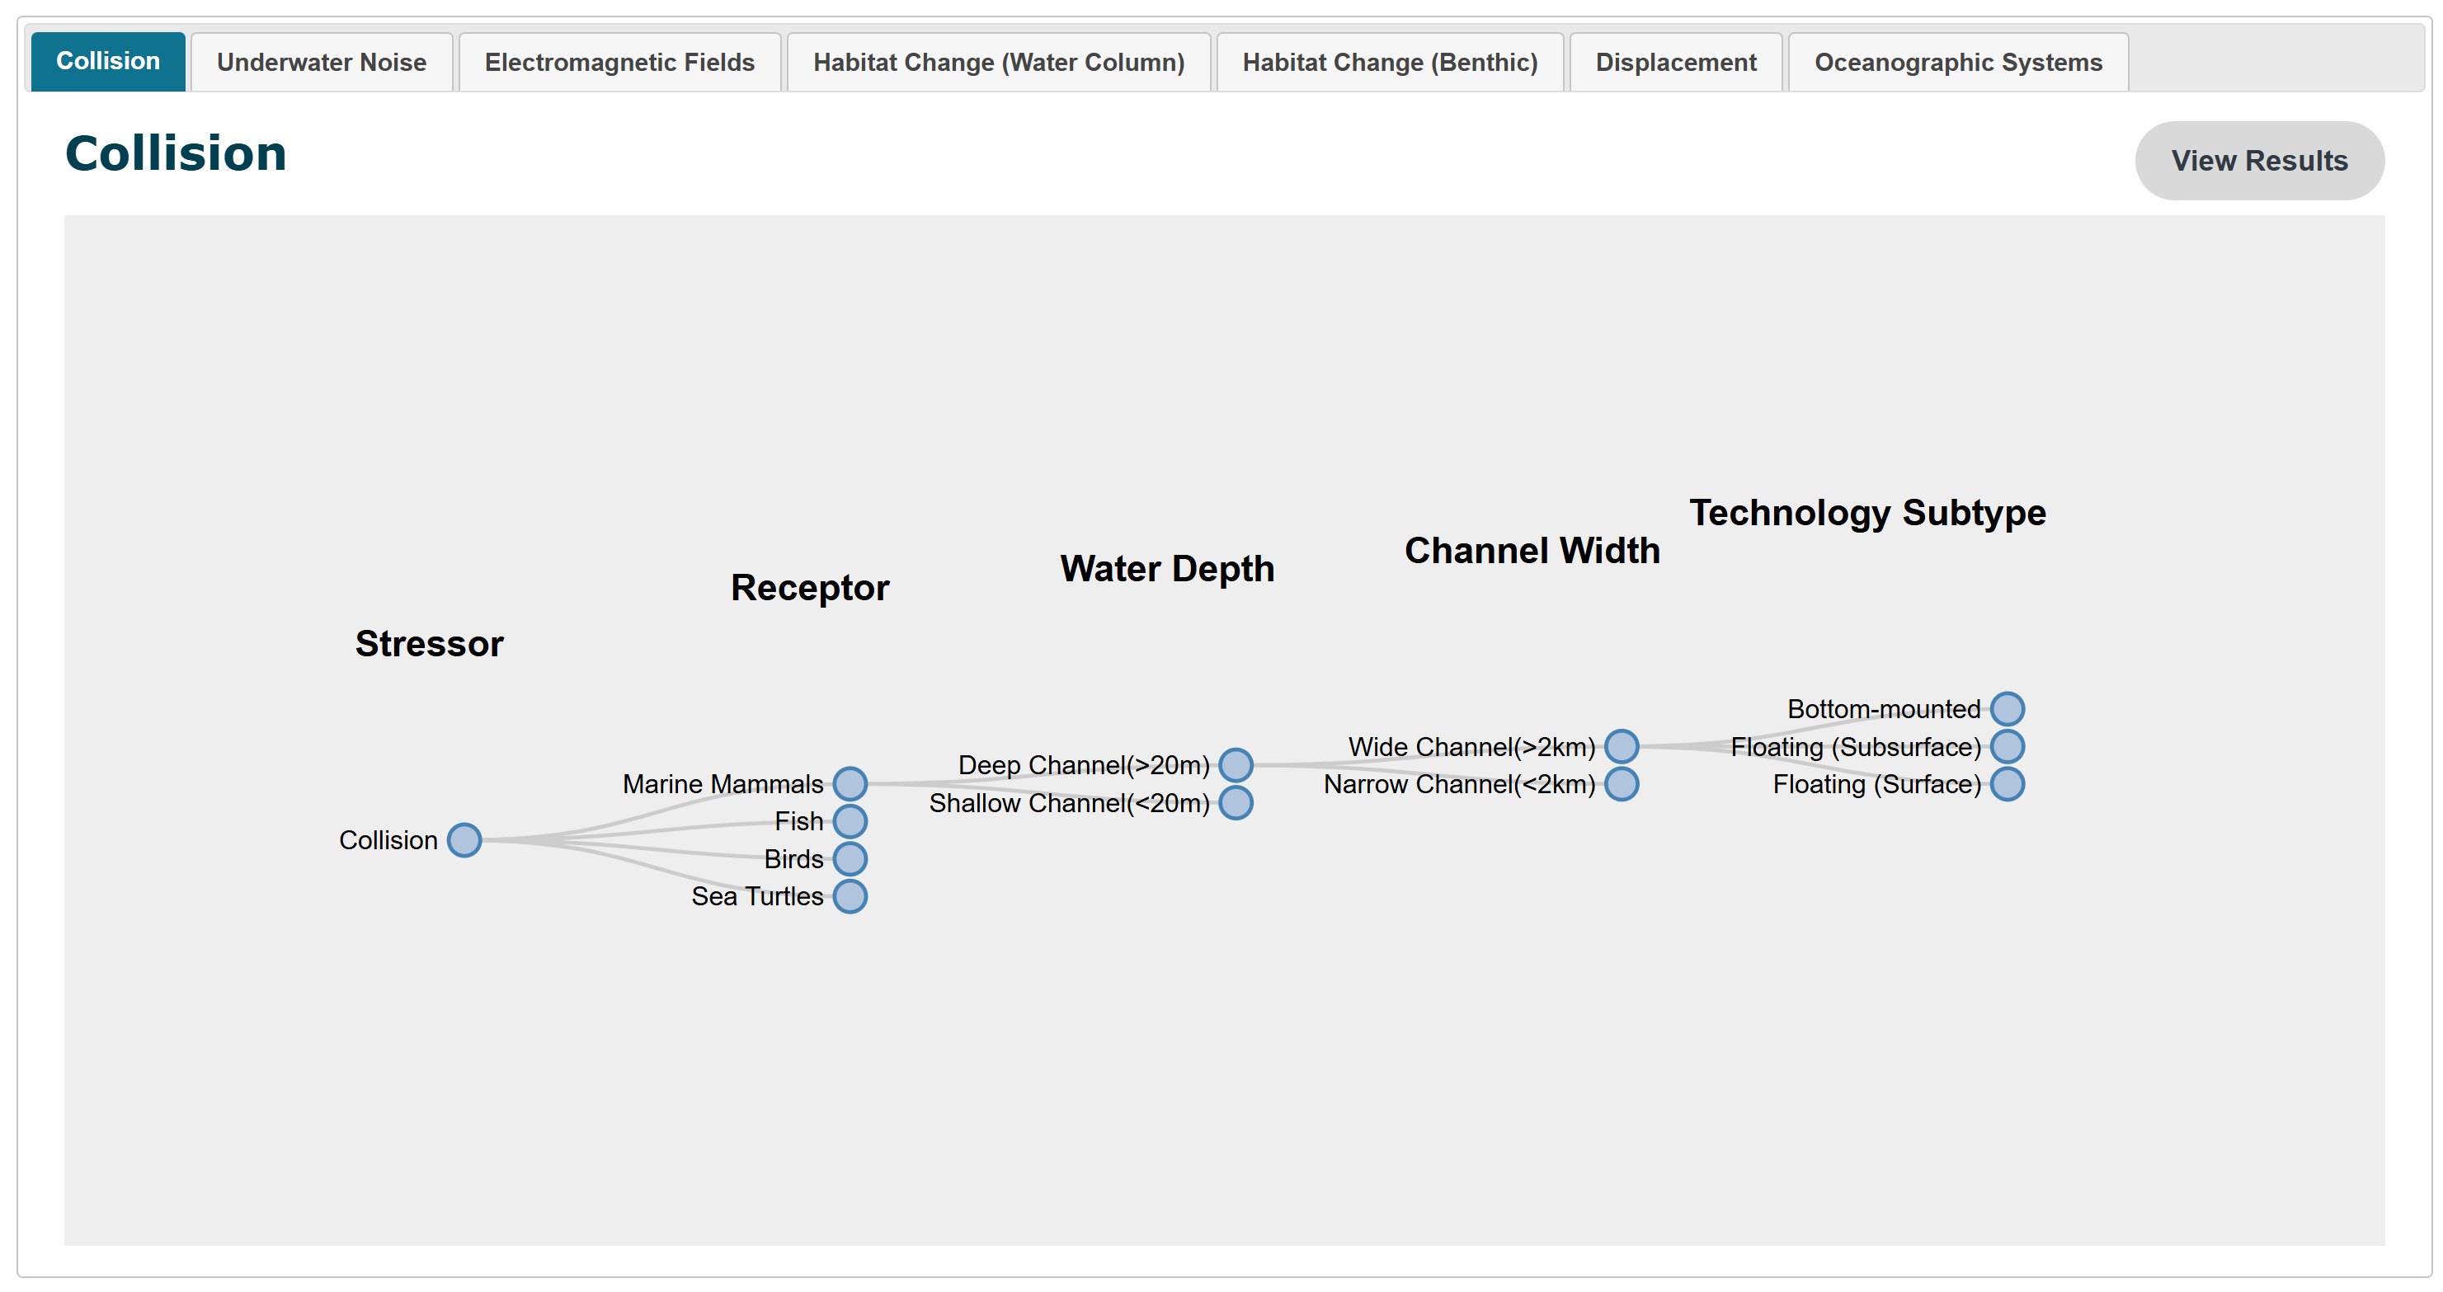This screenshot has height=1292, width=2443.
Task: Select the Birds receptor node
Action: pyautogui.click(x=850, y=859)
